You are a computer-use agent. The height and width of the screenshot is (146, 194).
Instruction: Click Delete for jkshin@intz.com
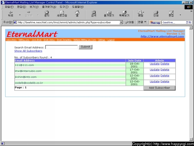[165, 76]
